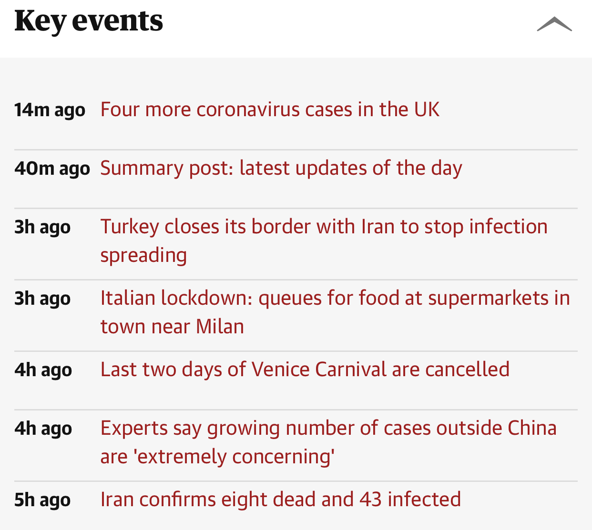Image resolution: width=592 pixels, height=530 pixels.
Task: Collapse the Key events section chevron
Action: tap(554, 24)
